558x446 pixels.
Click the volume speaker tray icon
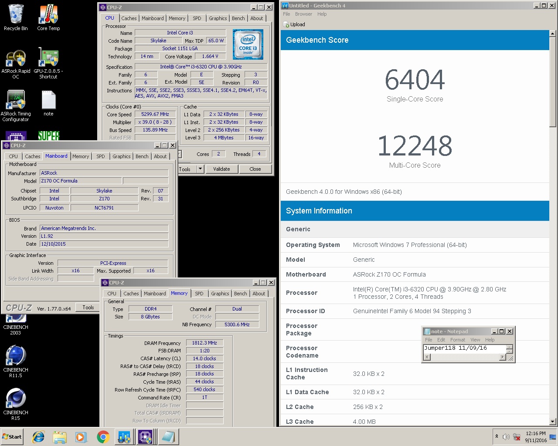[506, 437]
